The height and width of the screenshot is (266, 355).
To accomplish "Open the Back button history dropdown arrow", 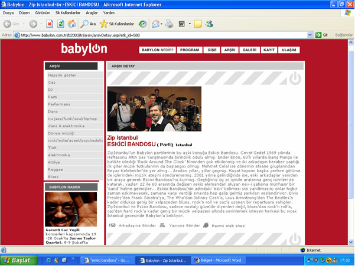I will tap(25, 24).
